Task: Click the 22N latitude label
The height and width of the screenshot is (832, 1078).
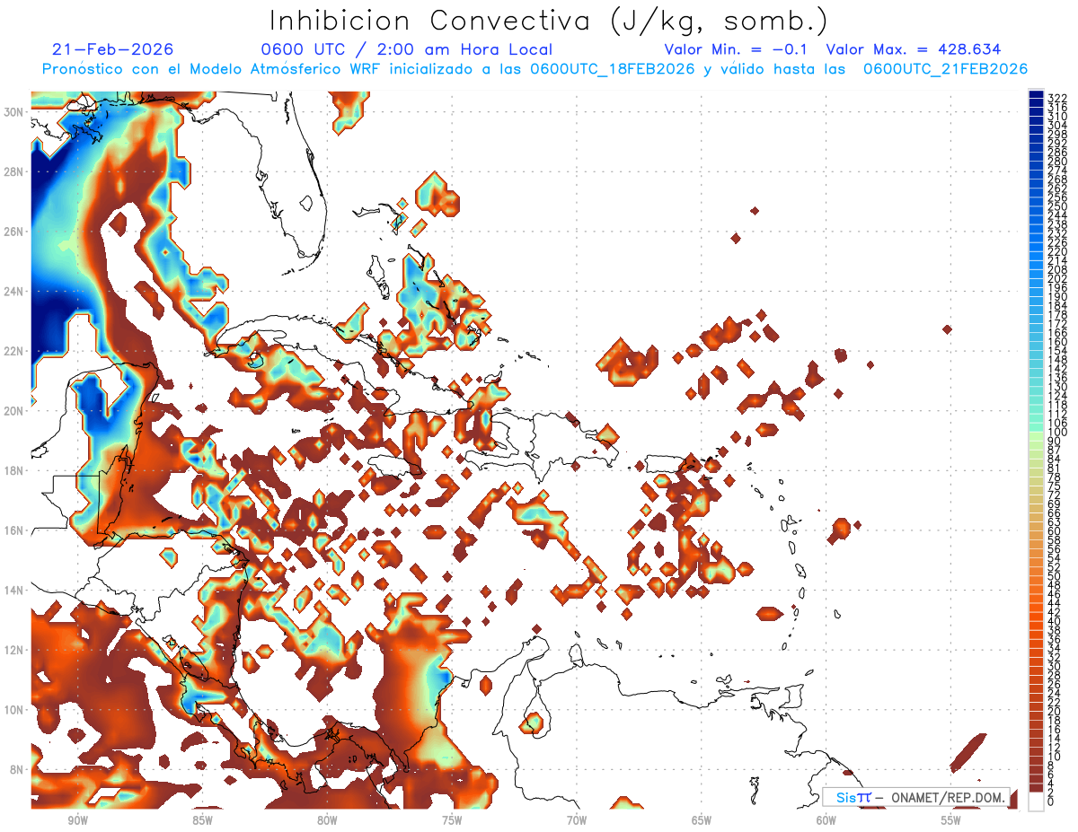Action: click(15, 351)
